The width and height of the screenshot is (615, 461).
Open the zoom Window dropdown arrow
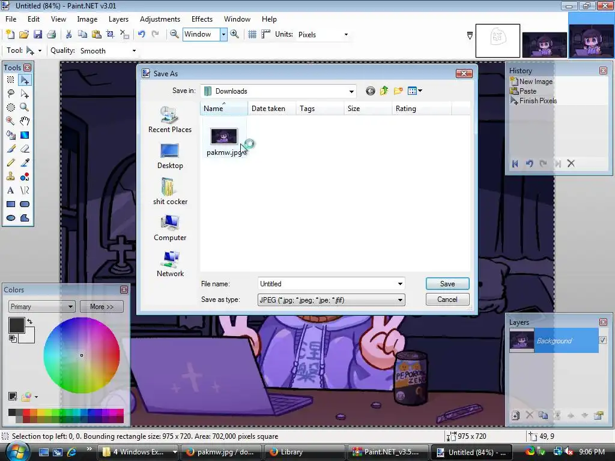[x=223, y=34]
